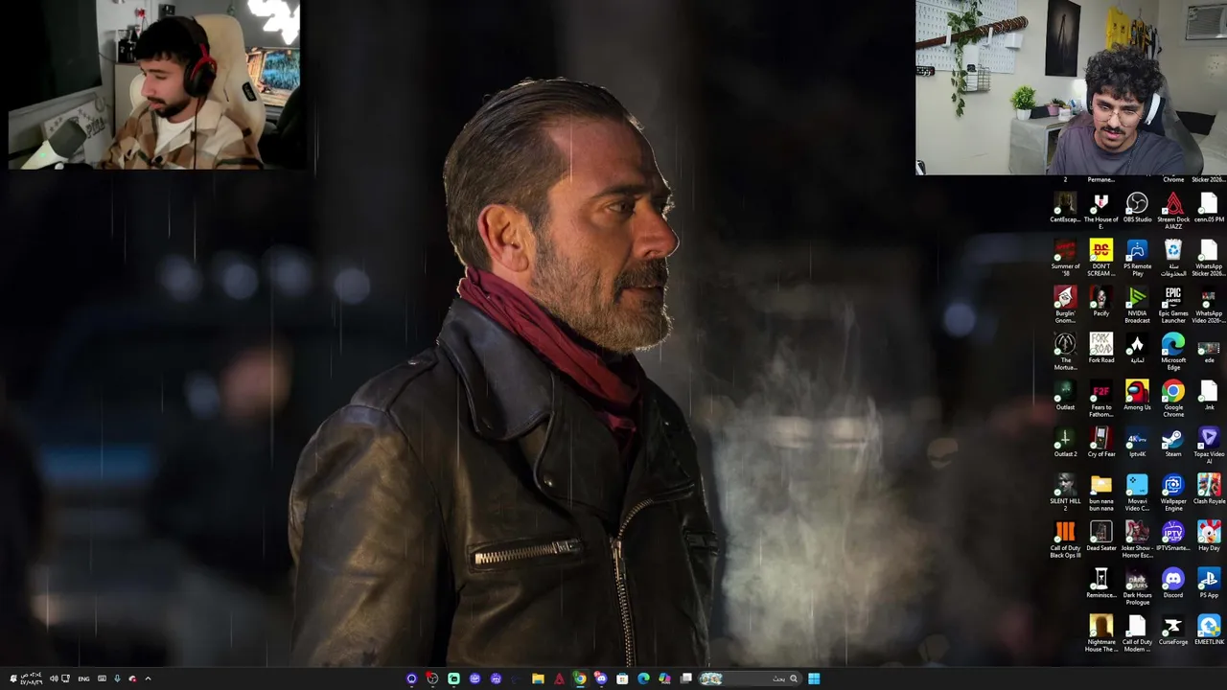
Task: Open Topaz Video AI desktop shortcut
Action: point(1209,446)
